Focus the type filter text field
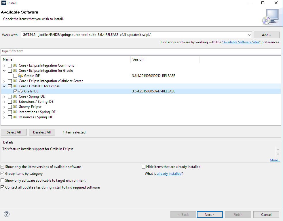 click(x=141, y=51)
